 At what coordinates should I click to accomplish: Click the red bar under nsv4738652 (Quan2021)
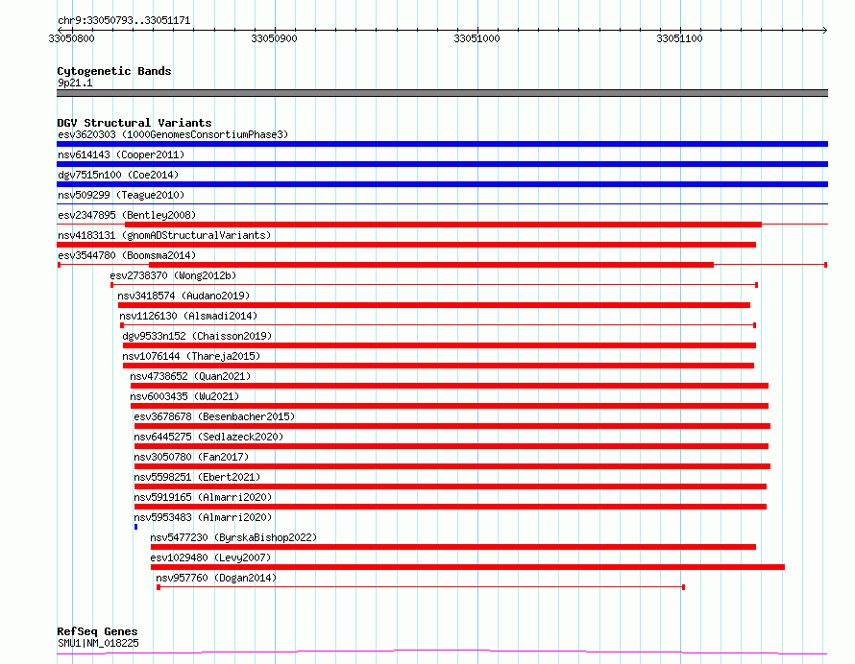(x=450, y=386)
